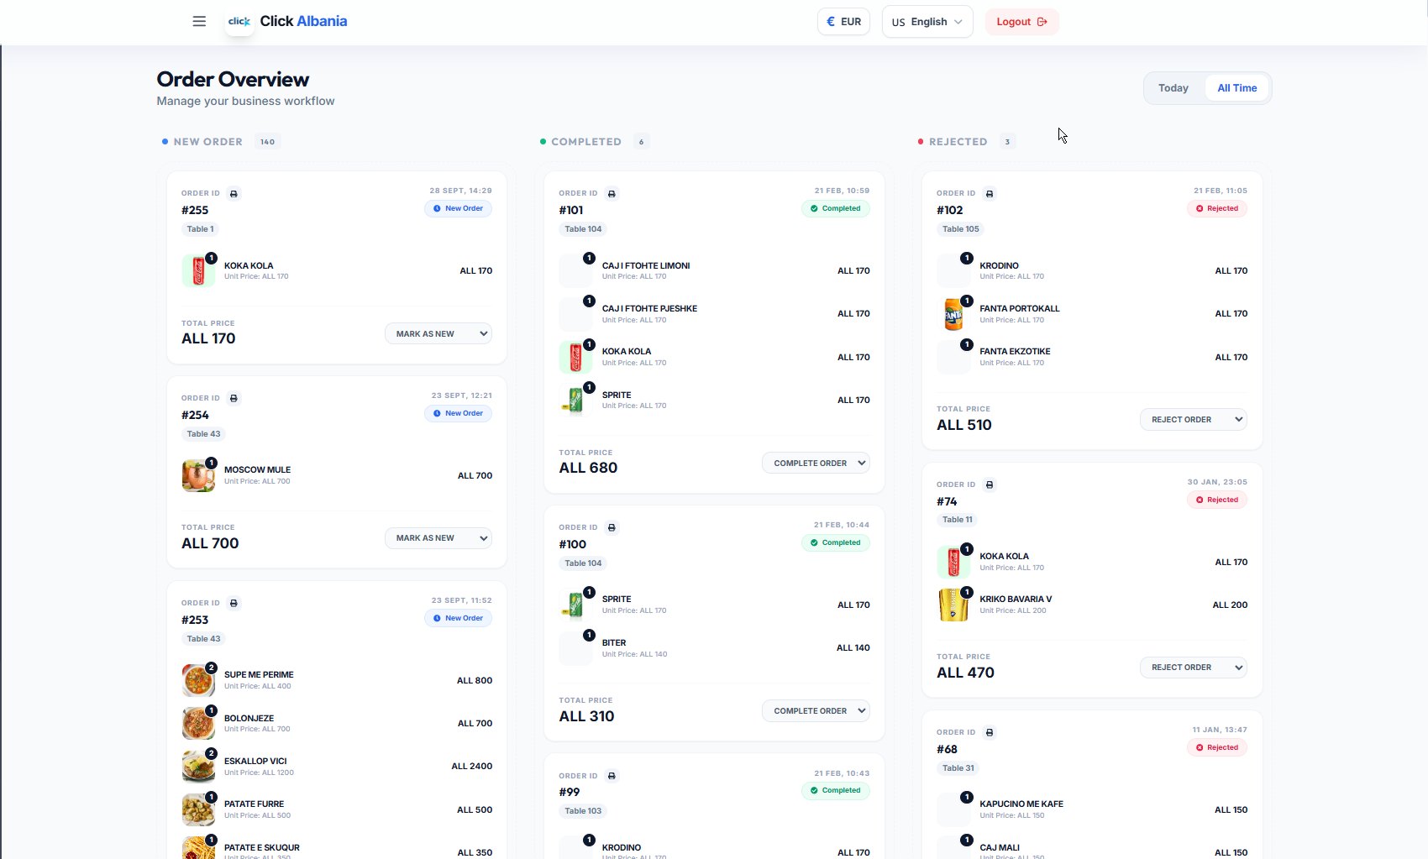Click the Rejected column header
This screenshot has width=1428, height=859.
[958, 142]
